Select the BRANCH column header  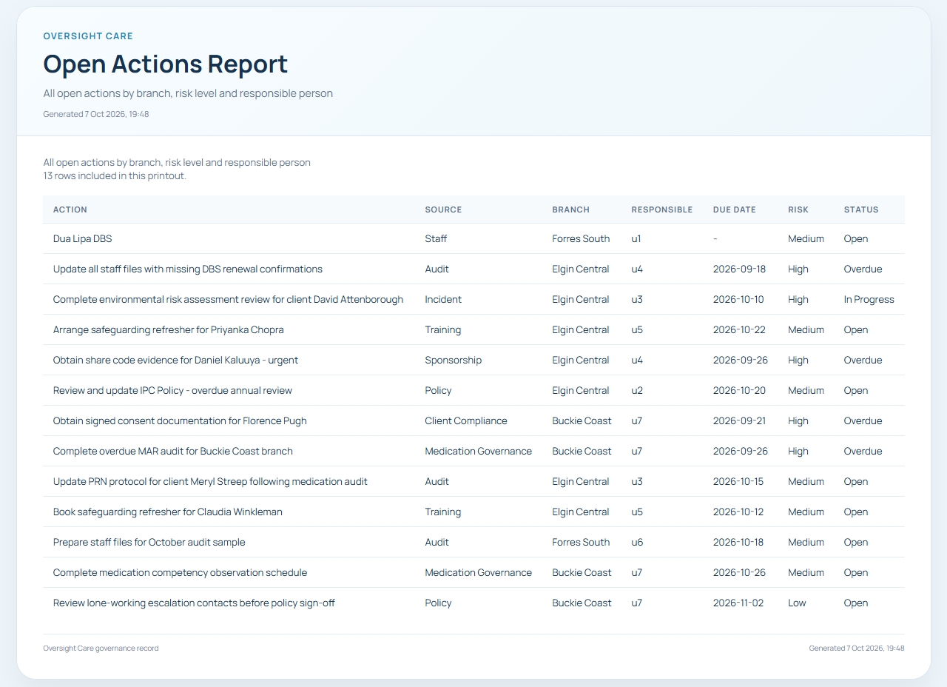(571, 210)
